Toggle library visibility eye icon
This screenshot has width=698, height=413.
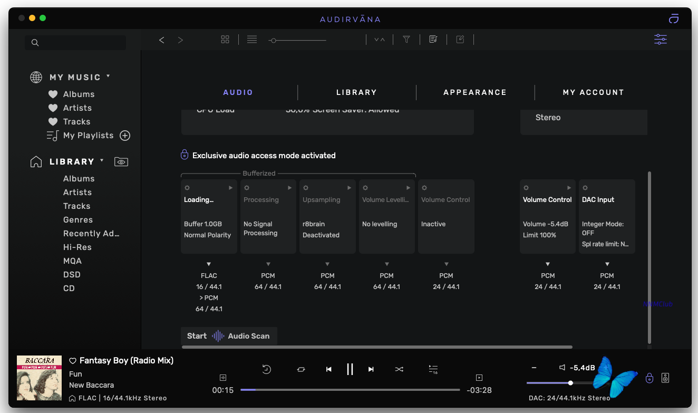[121, 162]
